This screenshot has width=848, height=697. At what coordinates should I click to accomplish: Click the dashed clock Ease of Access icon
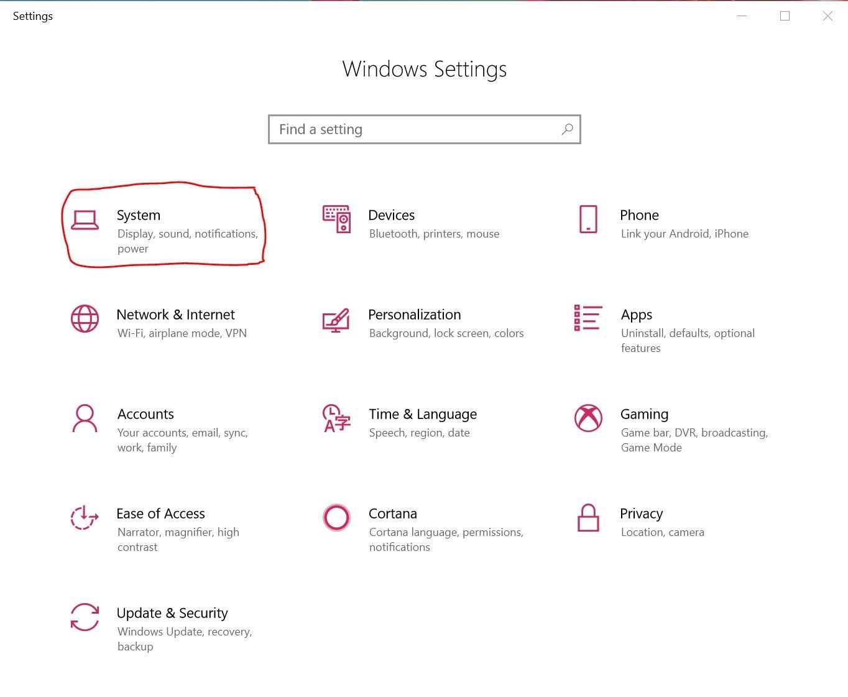tap(85, 517)
